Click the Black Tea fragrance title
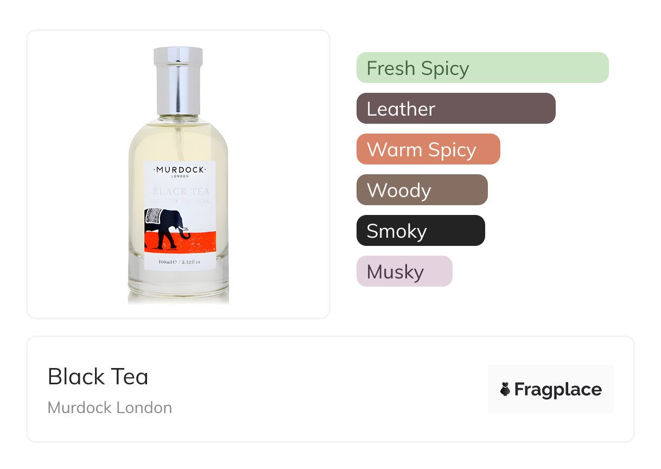 [98, 377]
